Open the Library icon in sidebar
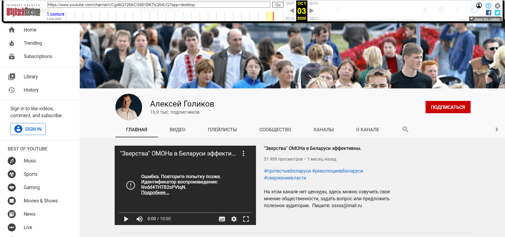Viewport: 505px width, 237px height. [x=12, y=77]
